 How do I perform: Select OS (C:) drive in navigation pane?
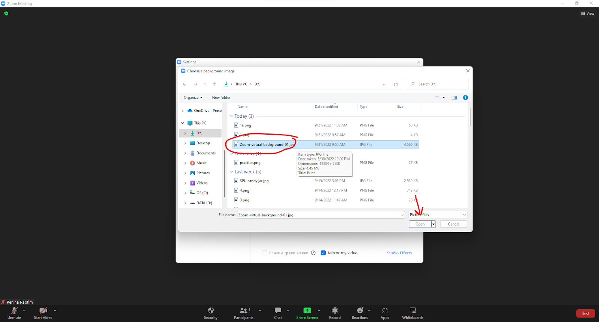[199, 193]
